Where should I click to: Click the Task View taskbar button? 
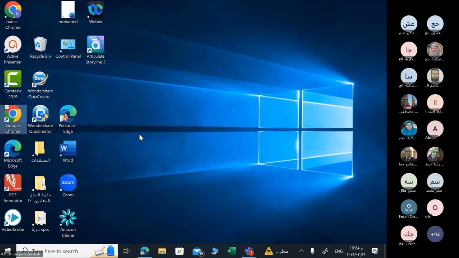pyautogui.click(x=127, y=251)
